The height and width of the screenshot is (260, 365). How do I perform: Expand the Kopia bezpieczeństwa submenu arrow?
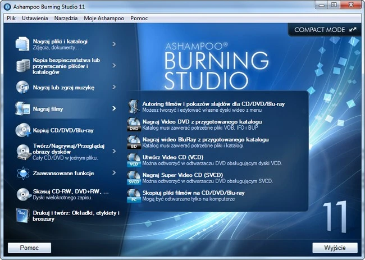tap(114, 66)
